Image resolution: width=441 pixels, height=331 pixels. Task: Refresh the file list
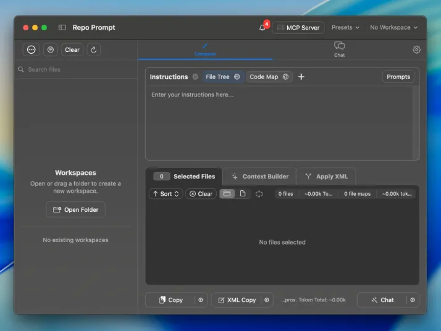point(94,50)
